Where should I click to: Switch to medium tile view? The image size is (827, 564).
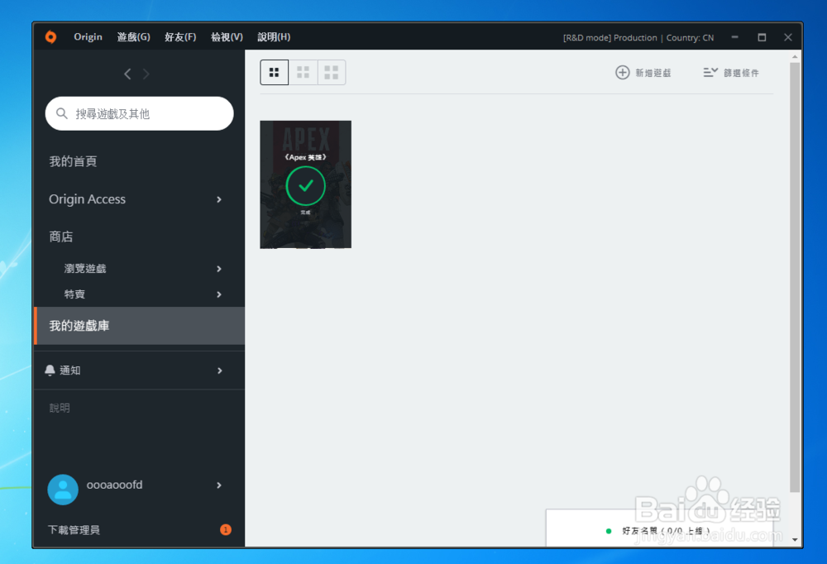(304, 72)
